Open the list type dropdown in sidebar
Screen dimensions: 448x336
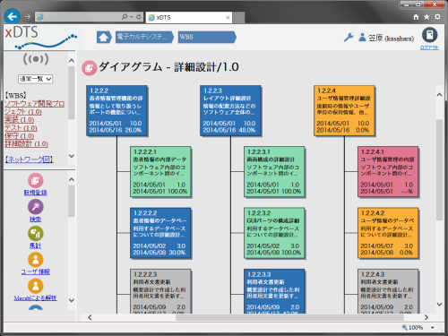[x=35, y=79]
